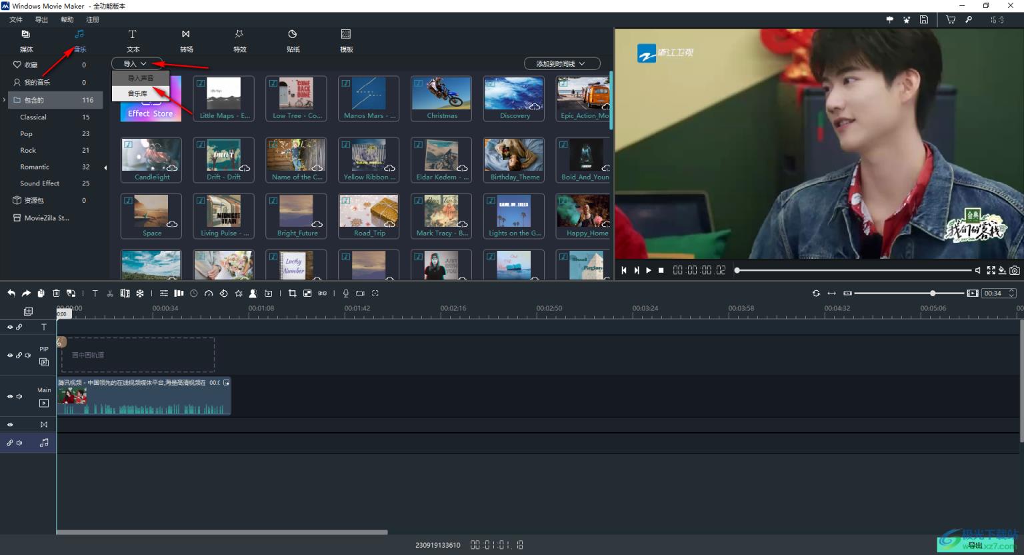Open the 帮助 menu
The width and height of the screenshot is (1024, 555).
click(x=67, y=19)
